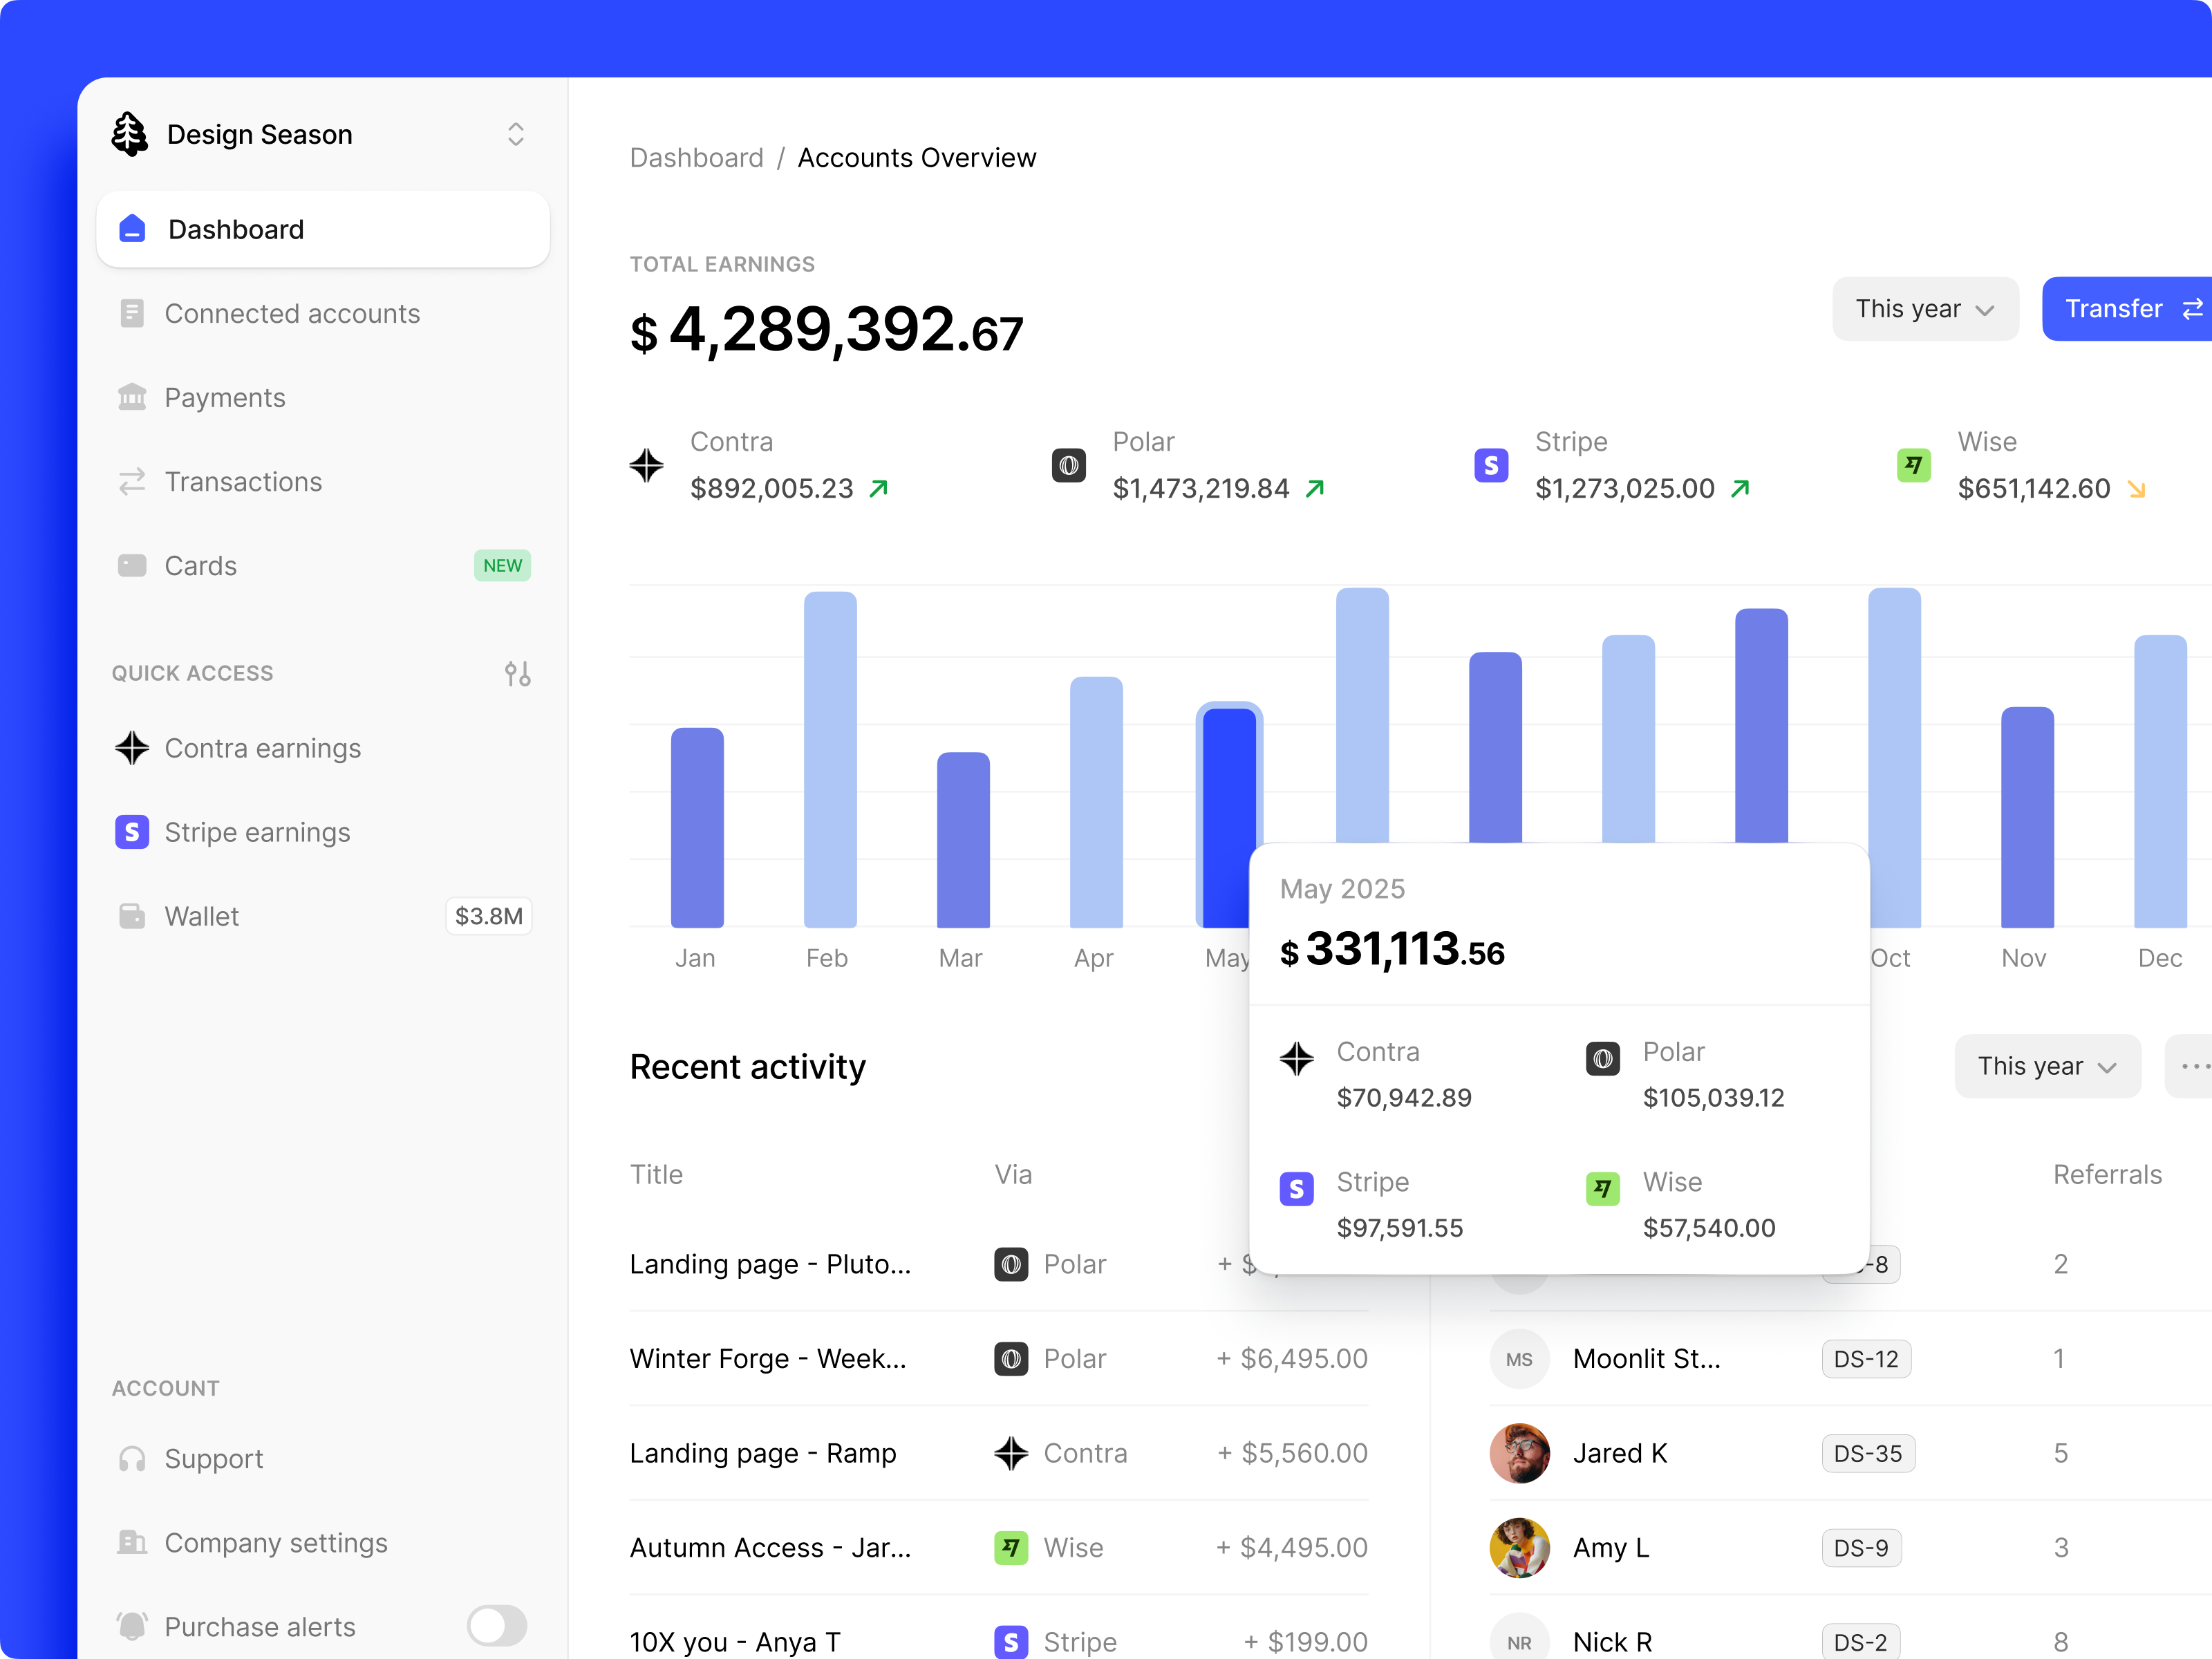The height and width of the screenshot is (1659, 2212).
Task: Select the December bar in the chart
Action: click(x=2160, y=781)
